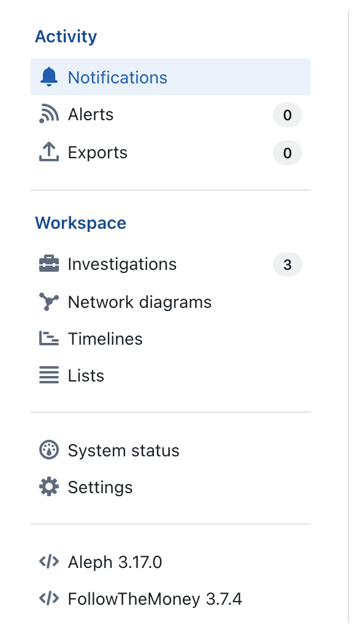Click the Network diagrams graph icon
363x633 pixels.
tap(49, 302)
